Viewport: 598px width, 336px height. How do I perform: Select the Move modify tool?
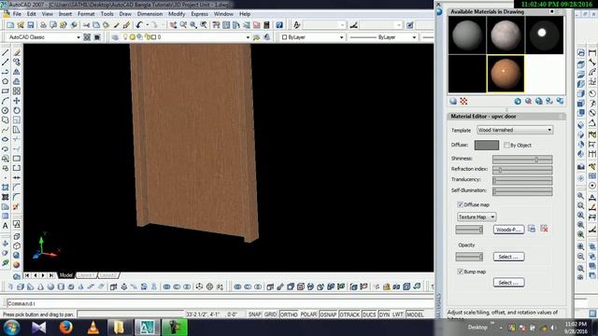pos(17,101)
